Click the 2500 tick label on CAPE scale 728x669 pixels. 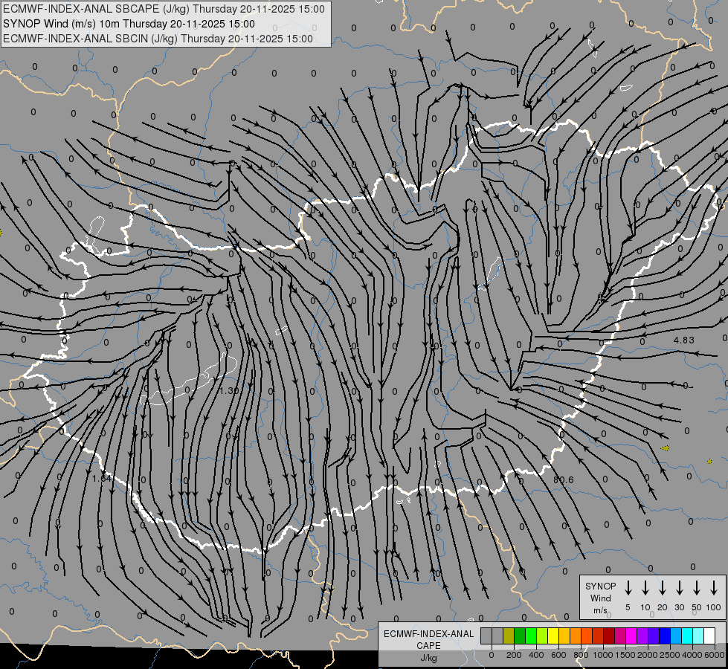[x=670, y=655]
